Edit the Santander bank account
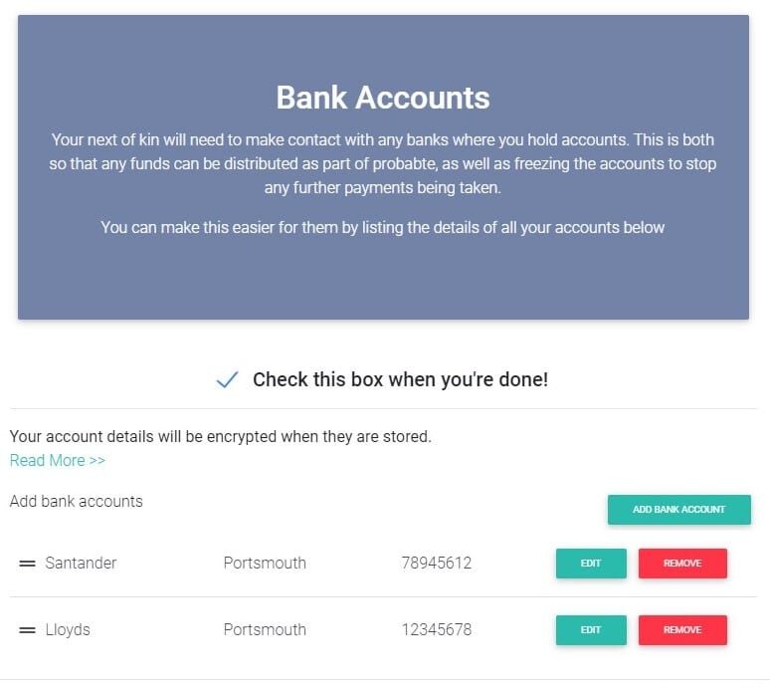 (591, 564)
